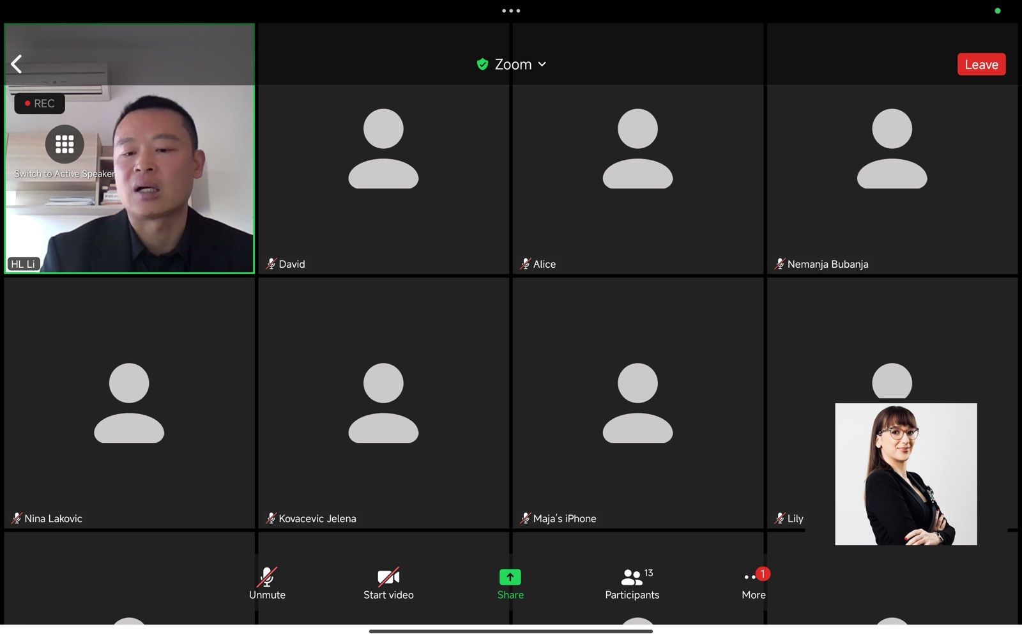
Task: Click the red notification badge on More
Action: (762, 574)
